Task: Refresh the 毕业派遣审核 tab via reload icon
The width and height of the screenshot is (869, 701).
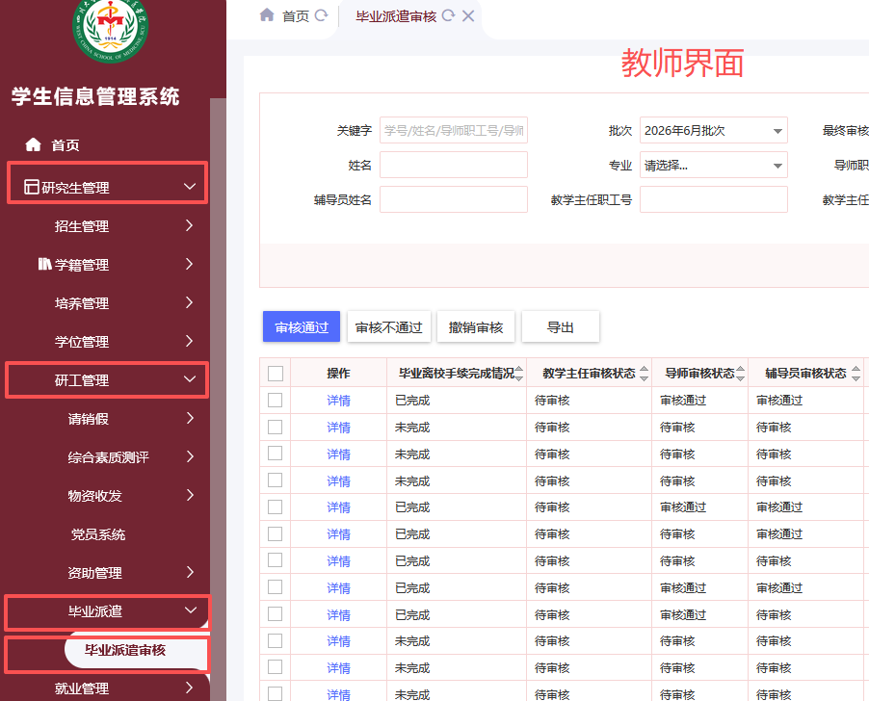Action: point(448,15)
